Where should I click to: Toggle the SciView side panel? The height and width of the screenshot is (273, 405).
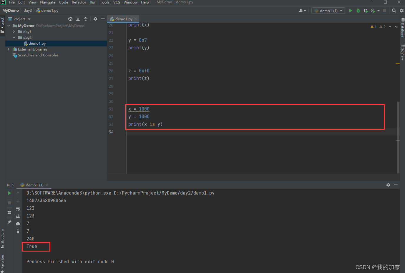[402, 52]
